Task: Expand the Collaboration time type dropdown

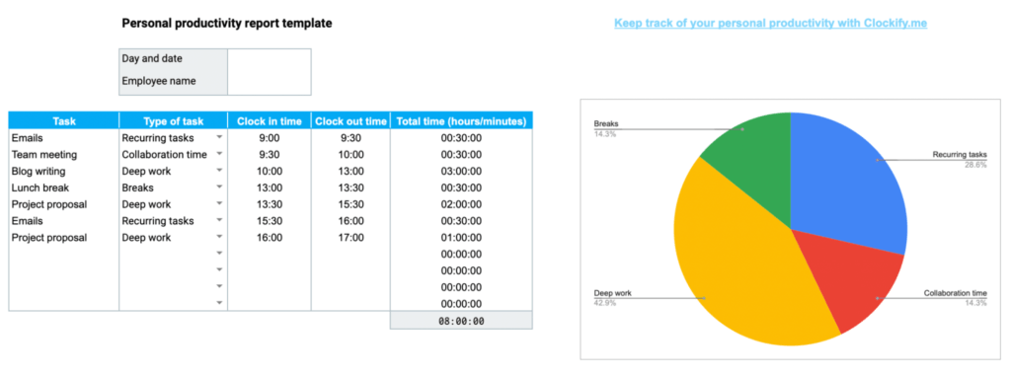Action: pyautogui.click(x=219, y=154)
